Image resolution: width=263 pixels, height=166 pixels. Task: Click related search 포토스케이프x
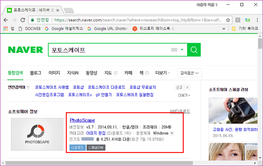click(x=80, y=95)
